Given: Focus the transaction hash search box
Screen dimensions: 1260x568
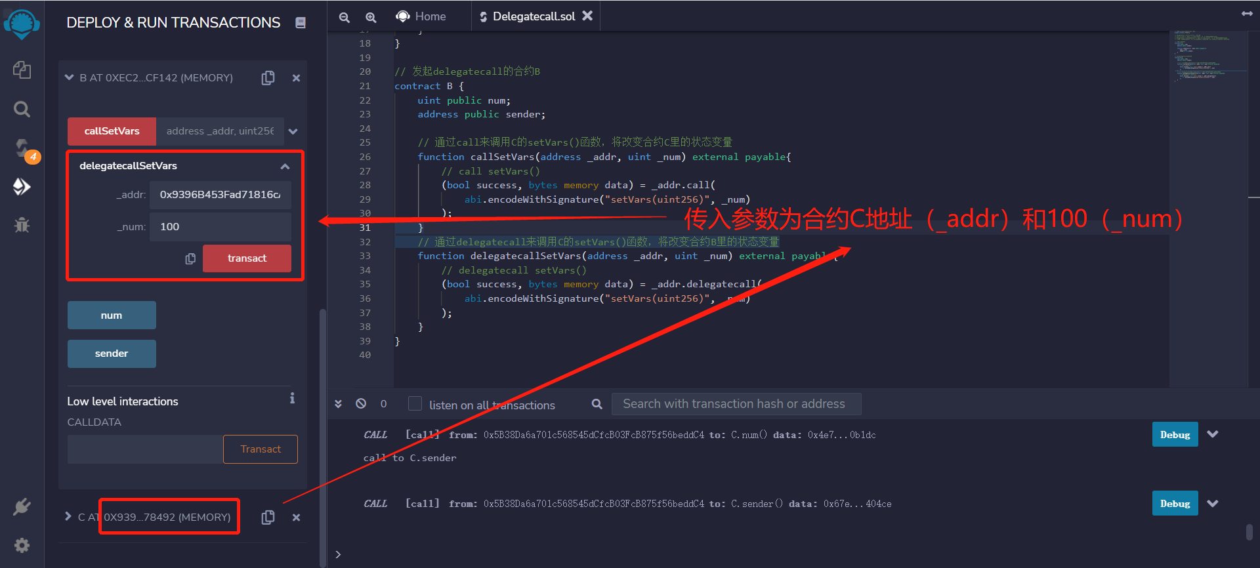Looking at the screenshot, I should click(x=736, y=404).
